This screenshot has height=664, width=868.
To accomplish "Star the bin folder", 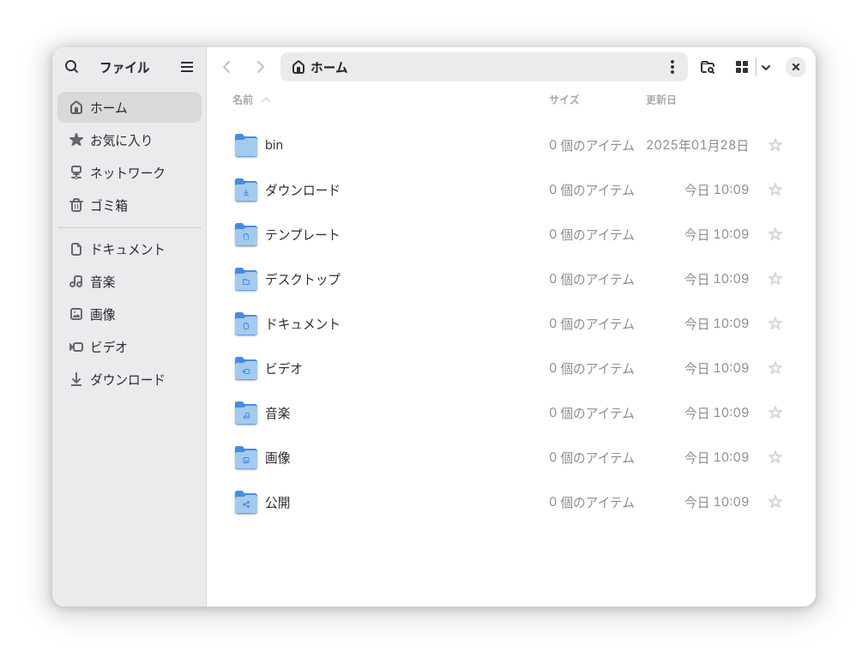I will 775,145.
